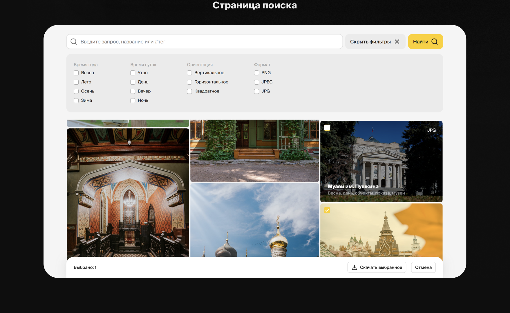Select the Музей им. Пушкина photo checkbox
The width and height of the screenshot is (510, 313).
click(x=327, y=128)
